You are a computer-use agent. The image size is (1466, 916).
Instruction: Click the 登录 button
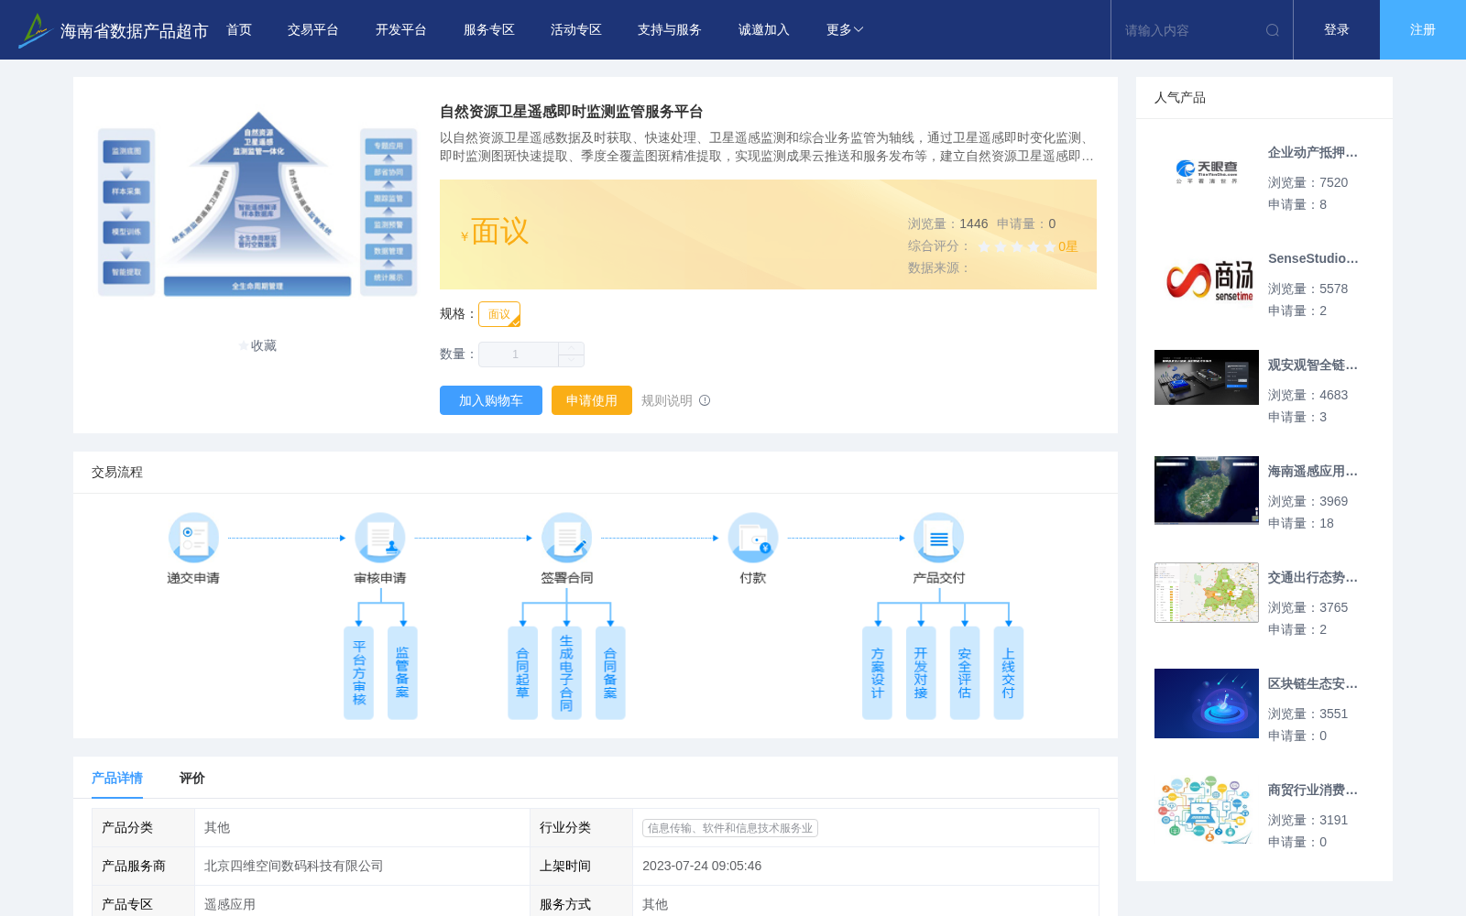point(1337,30)
